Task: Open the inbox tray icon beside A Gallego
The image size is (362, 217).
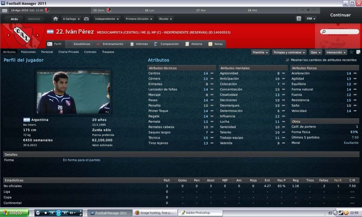Action: [86, 19]
